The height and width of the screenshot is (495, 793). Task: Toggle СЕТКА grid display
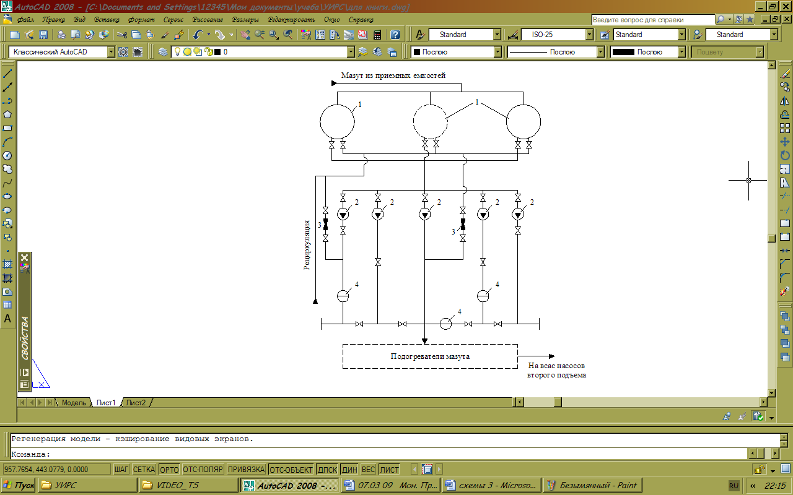click(x=144, y=470)
